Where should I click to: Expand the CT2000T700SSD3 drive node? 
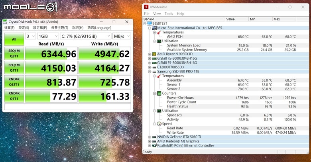click(x=150, y=67)
